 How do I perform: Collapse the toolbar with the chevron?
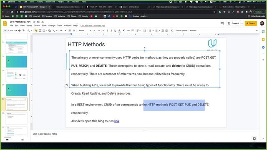[x=257, y=30]
